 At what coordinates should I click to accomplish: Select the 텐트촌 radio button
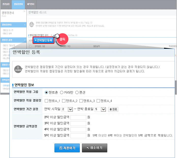pos(46,93)
